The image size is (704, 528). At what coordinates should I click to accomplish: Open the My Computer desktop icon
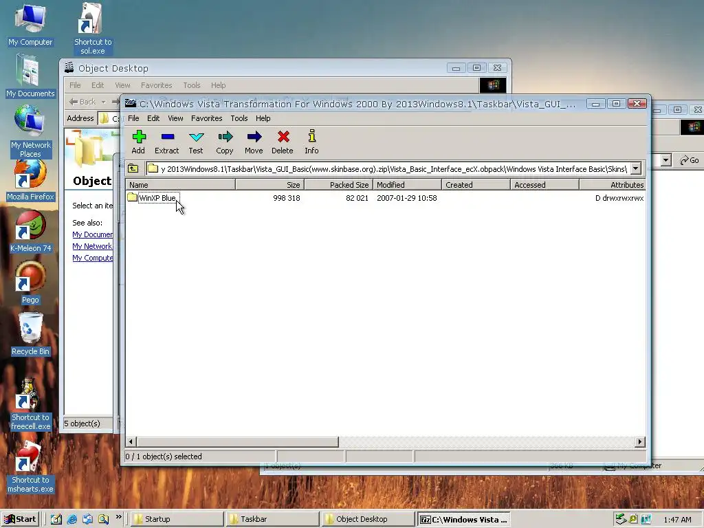(x=30, y=25)
